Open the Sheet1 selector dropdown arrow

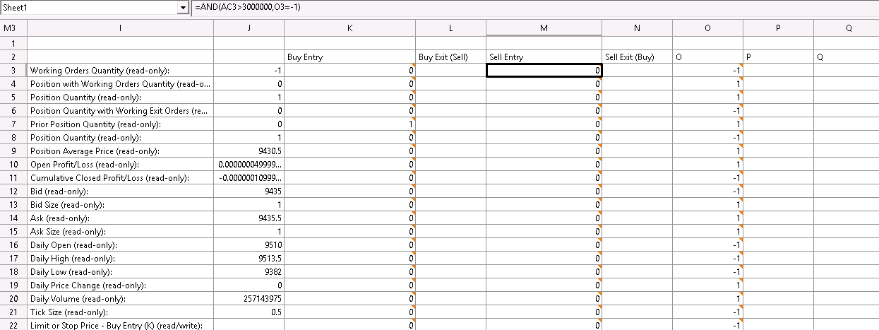(184, 7)
